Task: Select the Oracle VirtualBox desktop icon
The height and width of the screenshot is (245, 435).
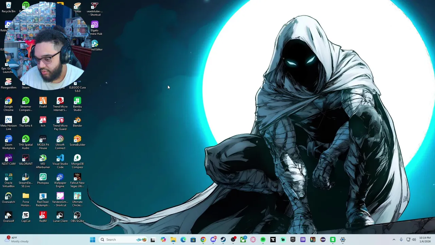Action: [8, 180]
